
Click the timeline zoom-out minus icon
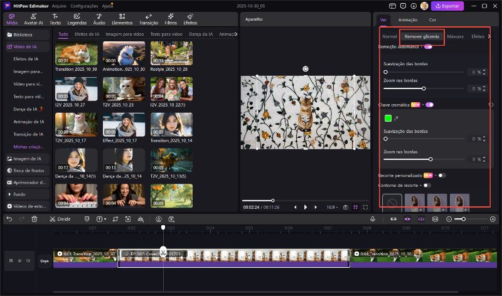(449, 219)
